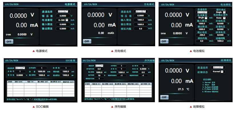
Task: Open the 通道选择 CH1 dropdown in 电源模式
Action: click(63, 11)
